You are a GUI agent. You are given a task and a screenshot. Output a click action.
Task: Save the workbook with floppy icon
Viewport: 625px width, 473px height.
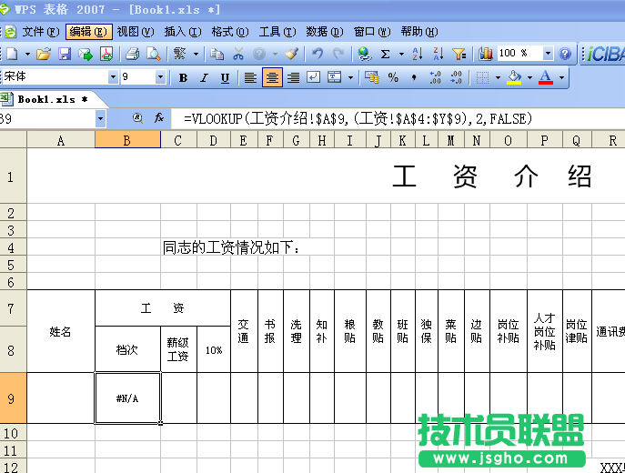[x=65, y=54]
